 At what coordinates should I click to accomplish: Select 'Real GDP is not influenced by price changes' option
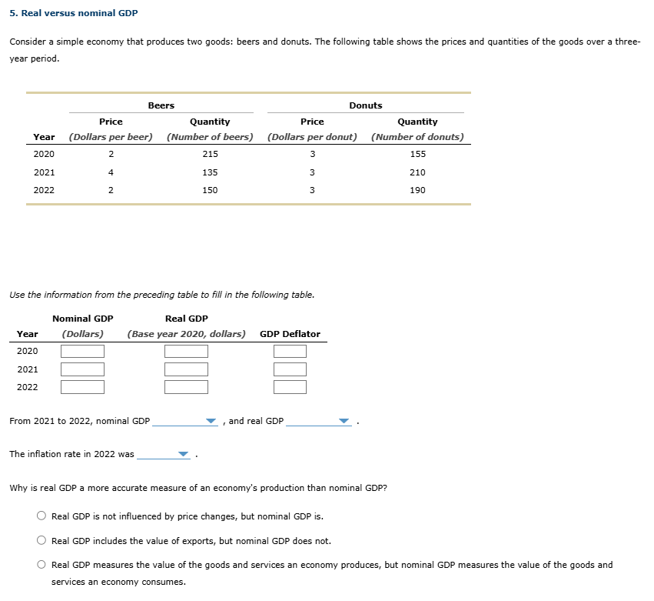pyautogui.click(x=41, y=516)
